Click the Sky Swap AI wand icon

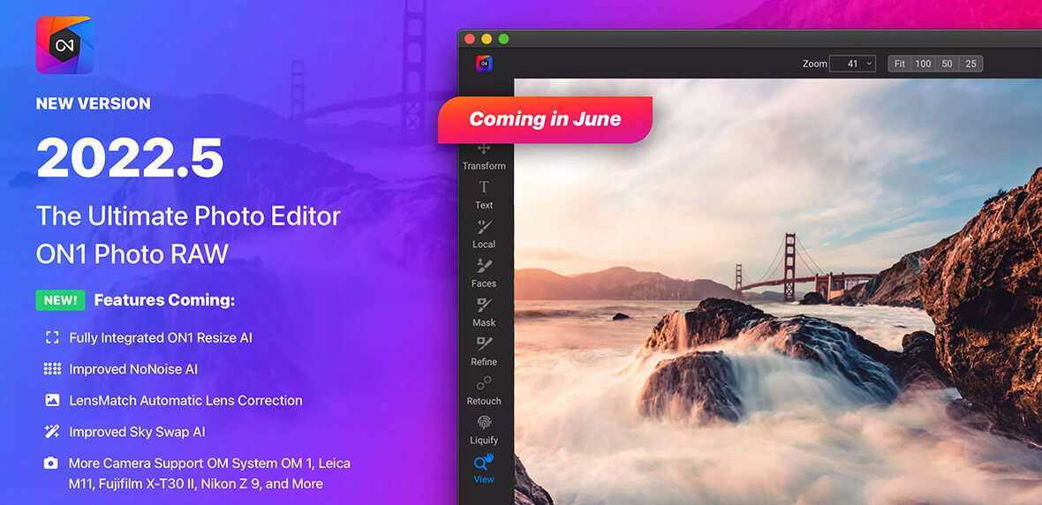(x=52, y=432)
